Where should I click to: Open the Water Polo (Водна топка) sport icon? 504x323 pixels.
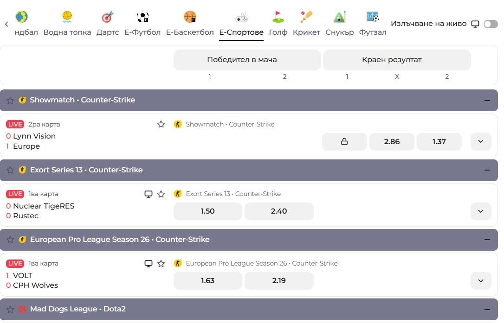[67, 17]
